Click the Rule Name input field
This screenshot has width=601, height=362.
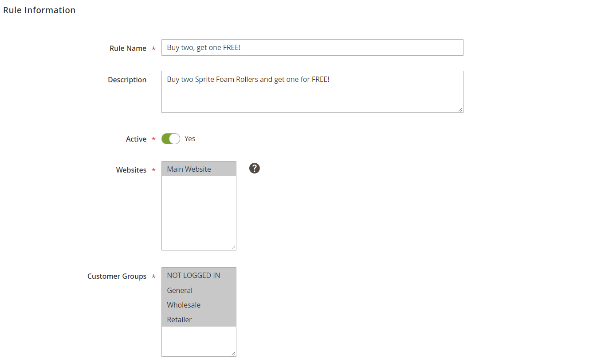tap(312, 48)
